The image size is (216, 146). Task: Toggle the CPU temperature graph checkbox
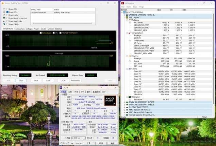(x=54, y=33)
